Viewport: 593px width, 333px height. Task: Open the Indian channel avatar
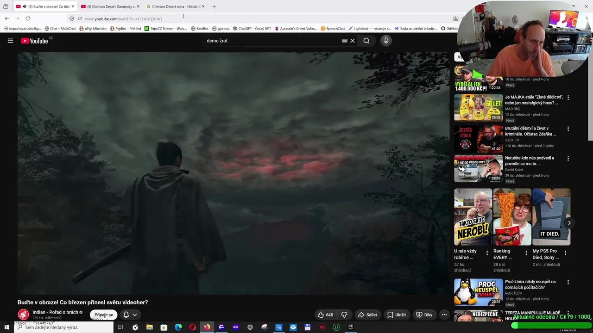pyautogui.click(x=23, y=314)
